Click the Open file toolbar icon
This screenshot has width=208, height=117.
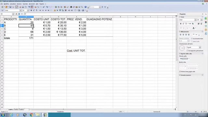[x=6, y=7]
